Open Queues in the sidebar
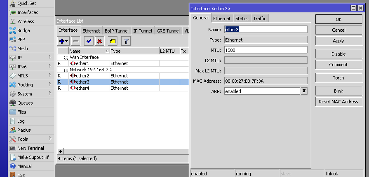The image size is (369, 177). pyautogui.click(x=31, y=103)
